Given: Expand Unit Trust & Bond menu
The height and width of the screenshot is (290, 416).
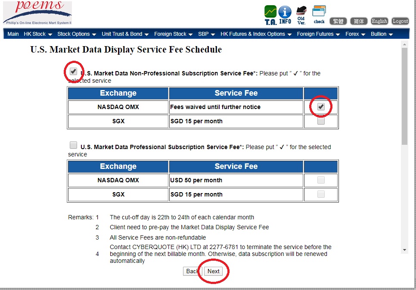Looking at the screenshot, I should (x=125, y=34).
